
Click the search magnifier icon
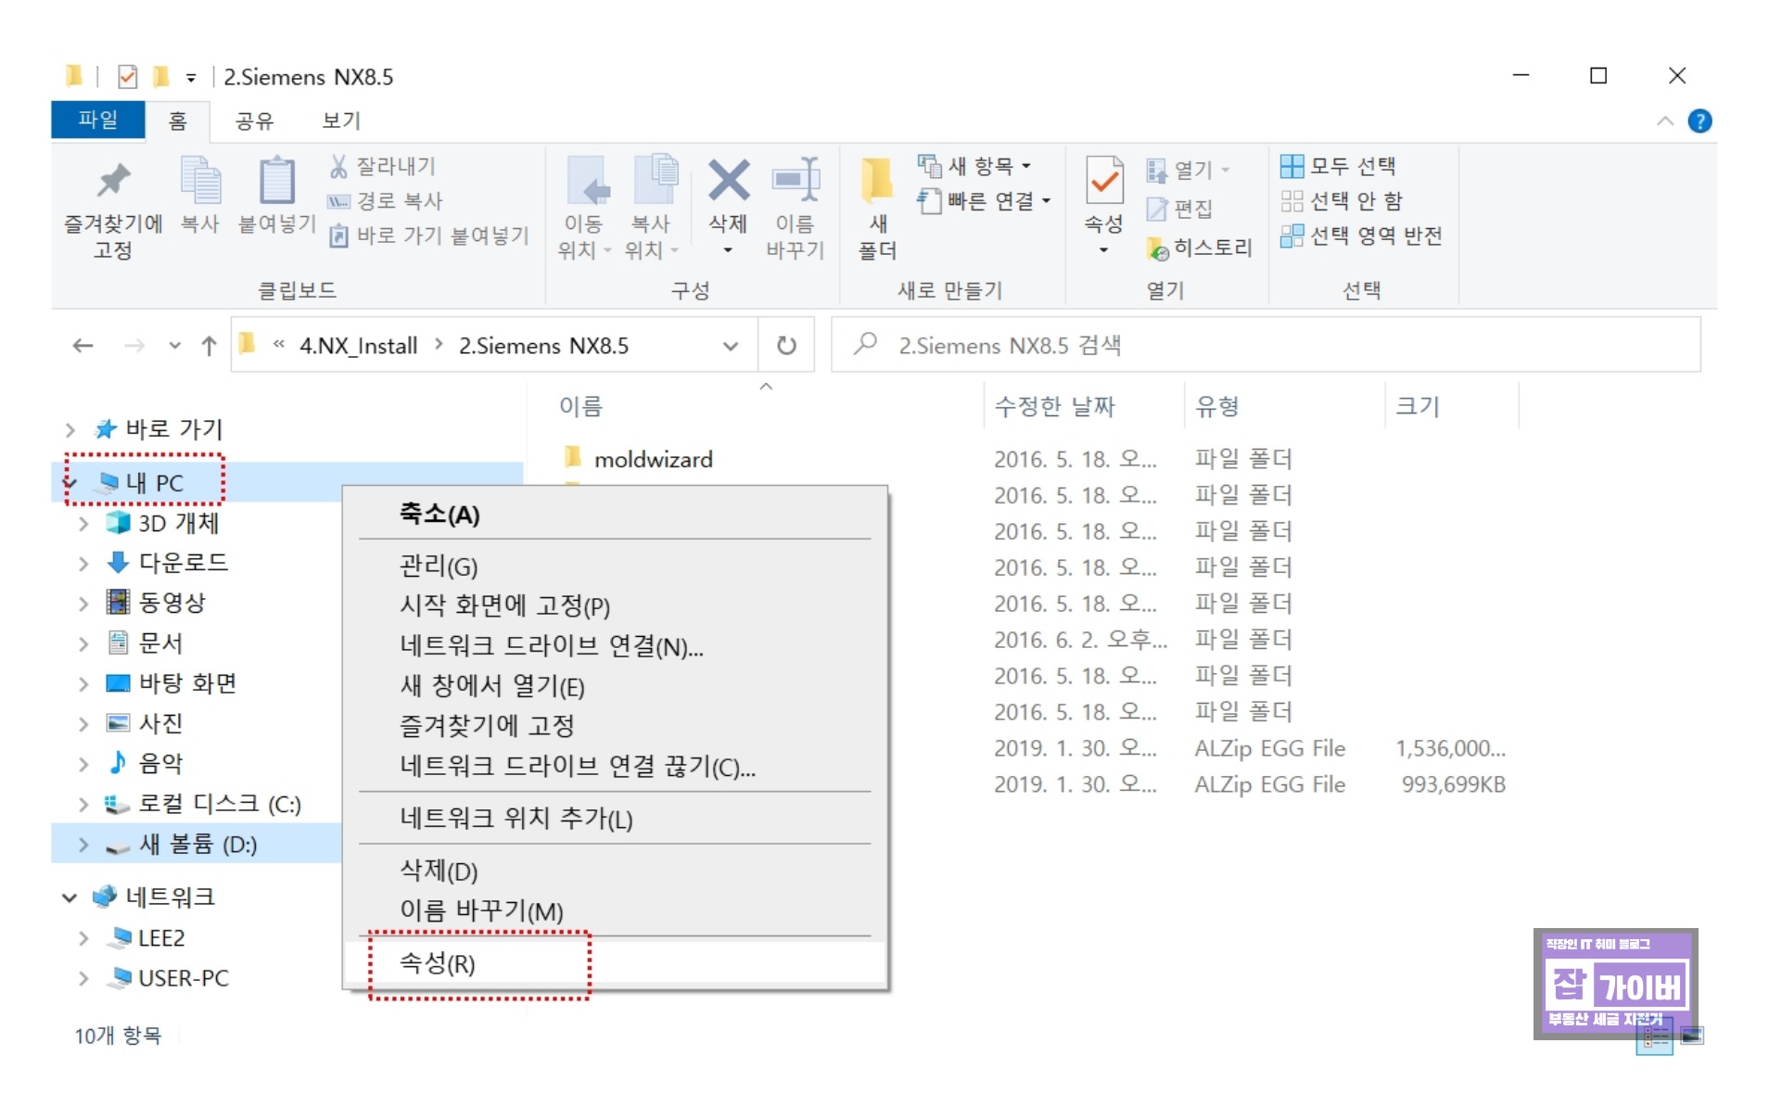coord(865,345)
